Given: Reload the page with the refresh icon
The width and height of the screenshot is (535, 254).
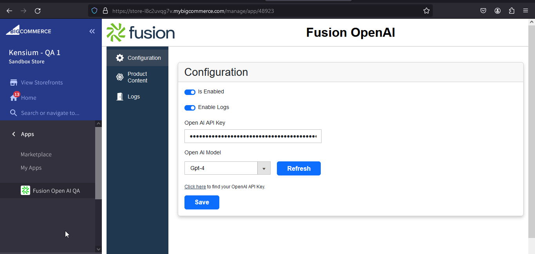Looking at the screenshot, I should (38, 11).
